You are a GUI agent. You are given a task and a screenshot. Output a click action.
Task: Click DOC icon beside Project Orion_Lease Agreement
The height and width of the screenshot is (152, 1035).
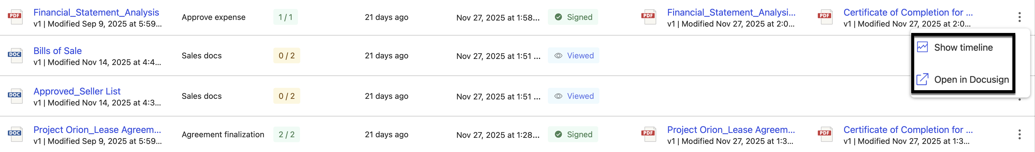click(15, 134)
